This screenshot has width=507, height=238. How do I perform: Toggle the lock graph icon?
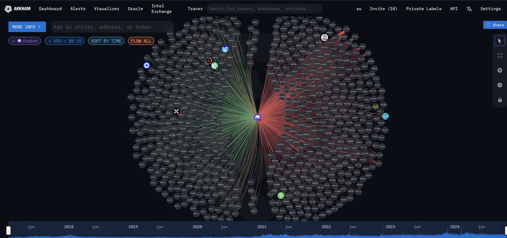coord(499,100)
